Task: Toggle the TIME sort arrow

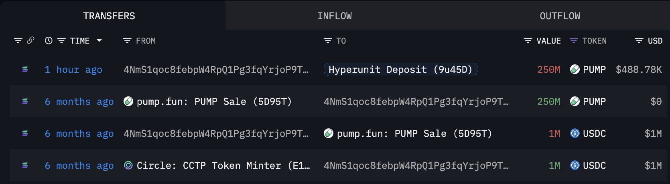Action: 99,40
